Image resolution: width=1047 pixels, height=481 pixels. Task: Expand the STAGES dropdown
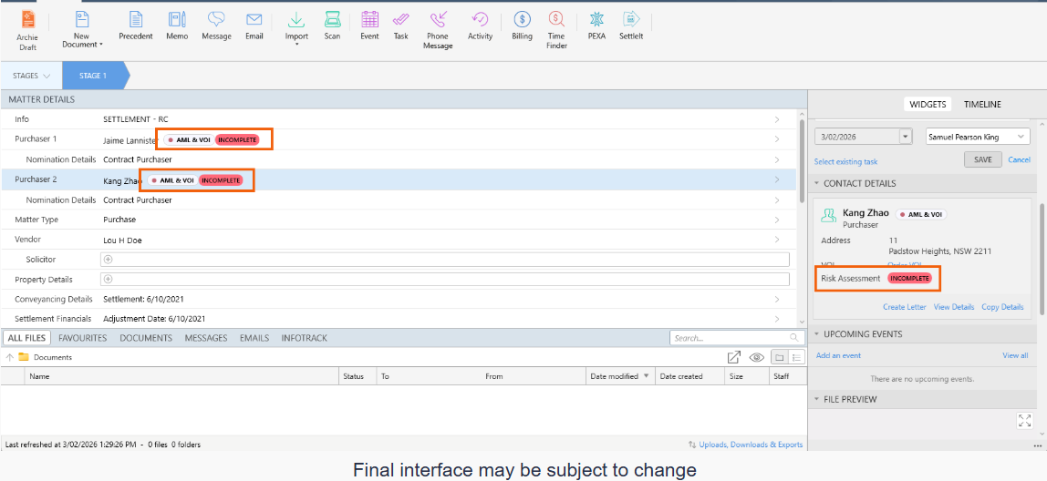point(31,76)
